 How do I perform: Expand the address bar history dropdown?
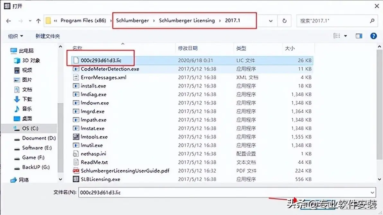click(x=271, y=21)
